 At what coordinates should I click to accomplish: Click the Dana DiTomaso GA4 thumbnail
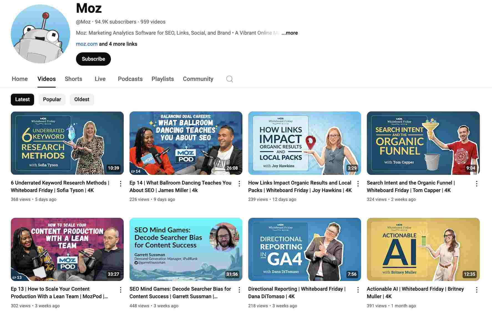pyautogui.click(x=305, y=249)
